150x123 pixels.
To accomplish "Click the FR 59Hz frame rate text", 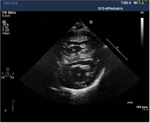I will 9,13.
